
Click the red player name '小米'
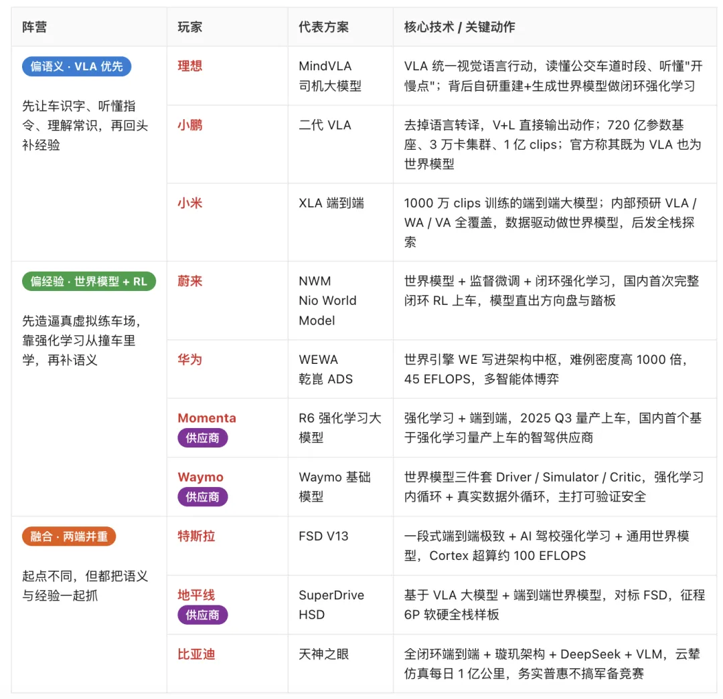[190, 203]
